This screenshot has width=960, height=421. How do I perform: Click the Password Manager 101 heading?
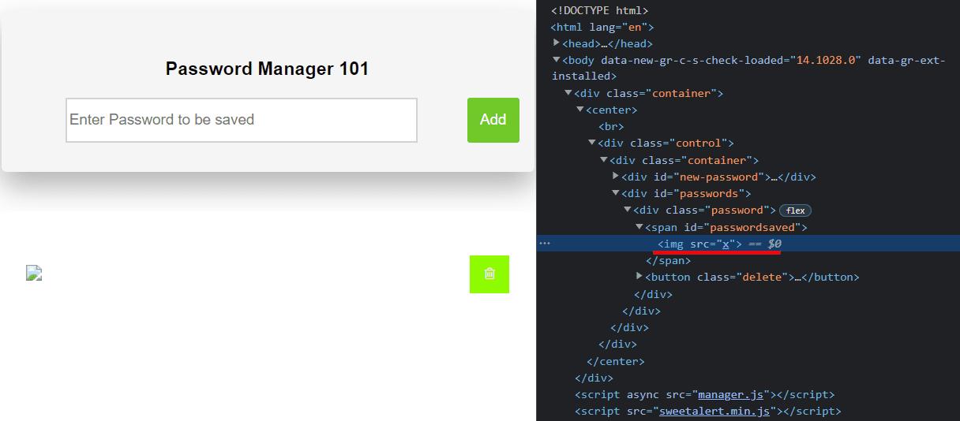click(x=267, y=69)
